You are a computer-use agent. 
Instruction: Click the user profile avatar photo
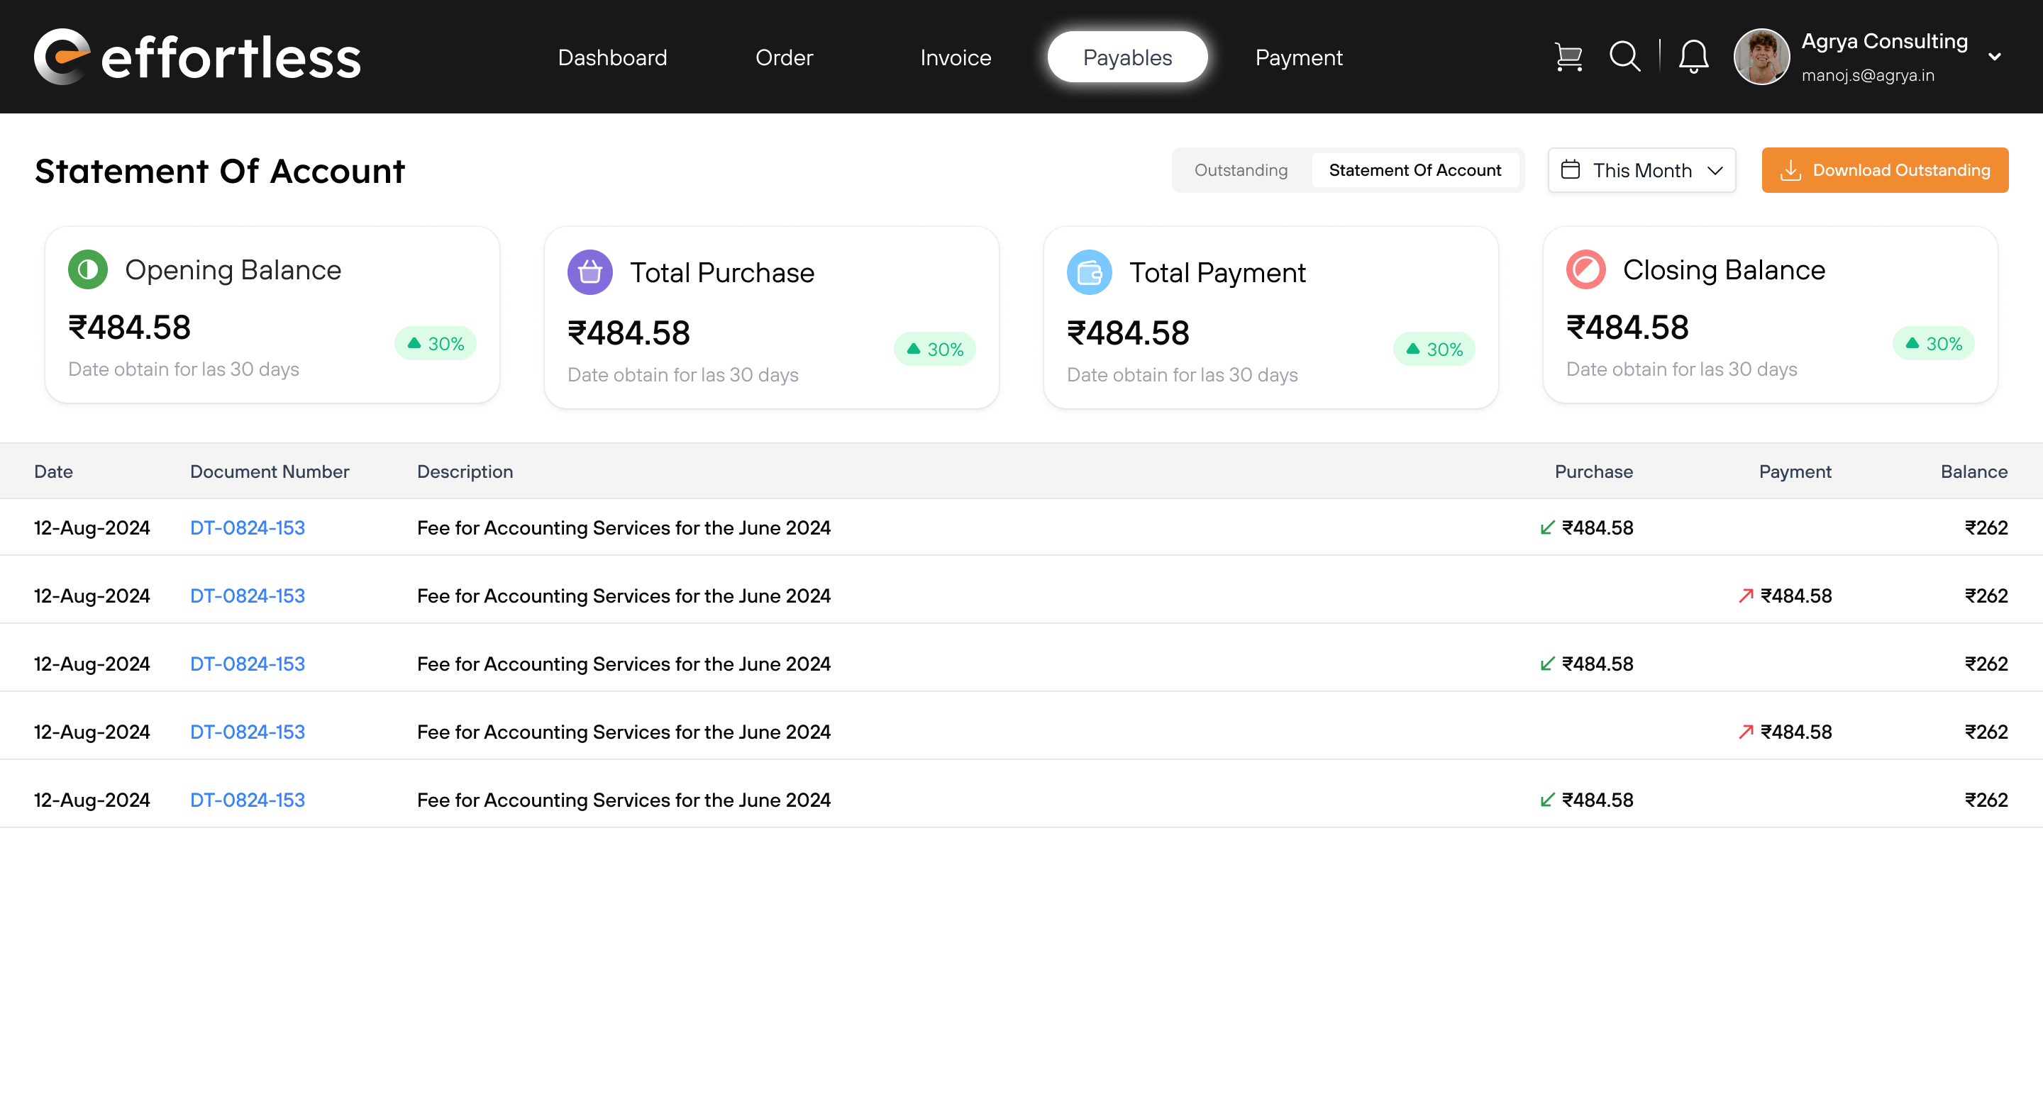pyautogui.click(x=1761, y=57)
